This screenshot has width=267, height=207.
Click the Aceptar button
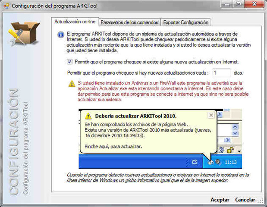[x=220, y=200]
